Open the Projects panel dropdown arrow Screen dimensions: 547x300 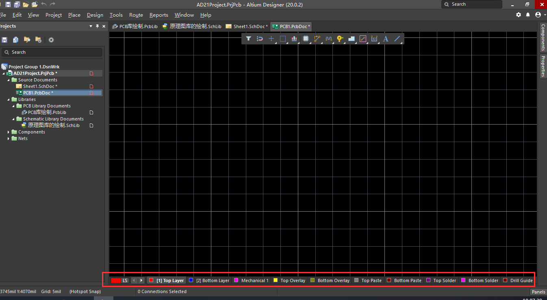[91, 26]
